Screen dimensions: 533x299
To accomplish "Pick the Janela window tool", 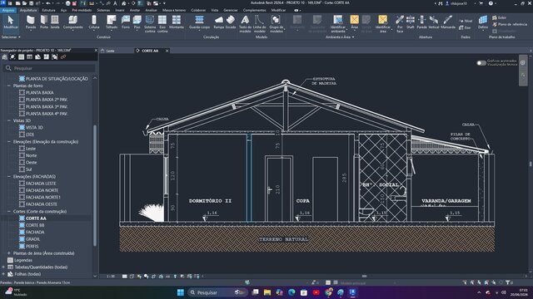I will pos(55,22).
